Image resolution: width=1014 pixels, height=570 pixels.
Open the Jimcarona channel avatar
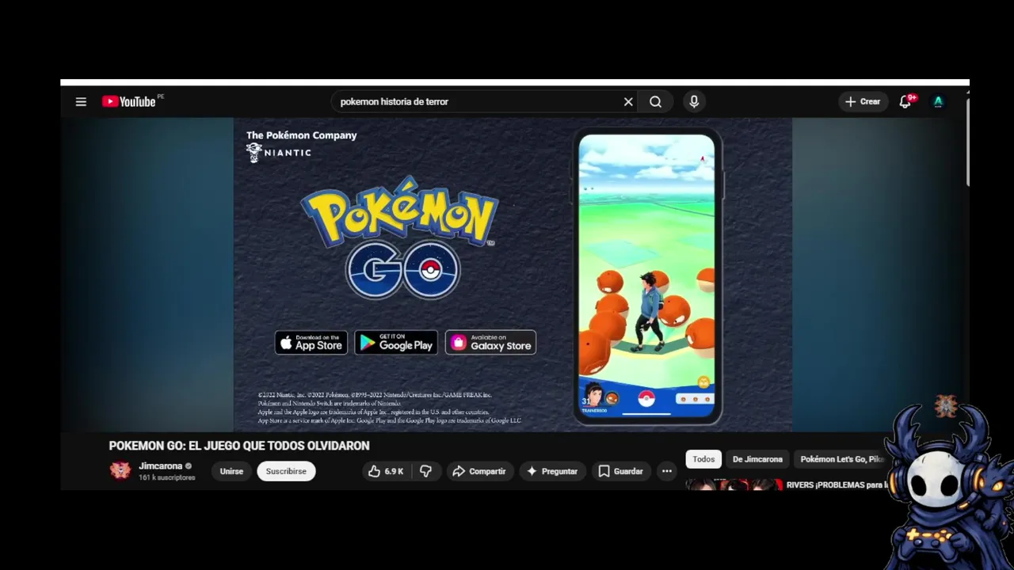coord(120,470)
